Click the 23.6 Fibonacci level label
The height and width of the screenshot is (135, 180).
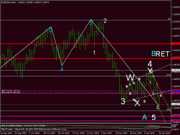pos(169,75)
